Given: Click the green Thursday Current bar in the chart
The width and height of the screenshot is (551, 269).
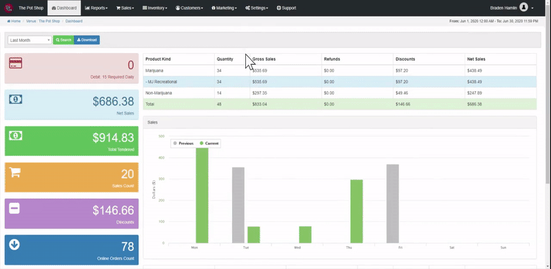Looking at the screenshot, I should coord(357,211).
